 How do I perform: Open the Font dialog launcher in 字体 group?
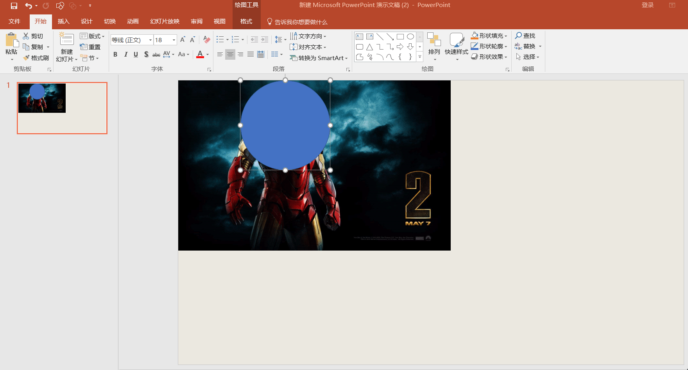tap(209, 69)
